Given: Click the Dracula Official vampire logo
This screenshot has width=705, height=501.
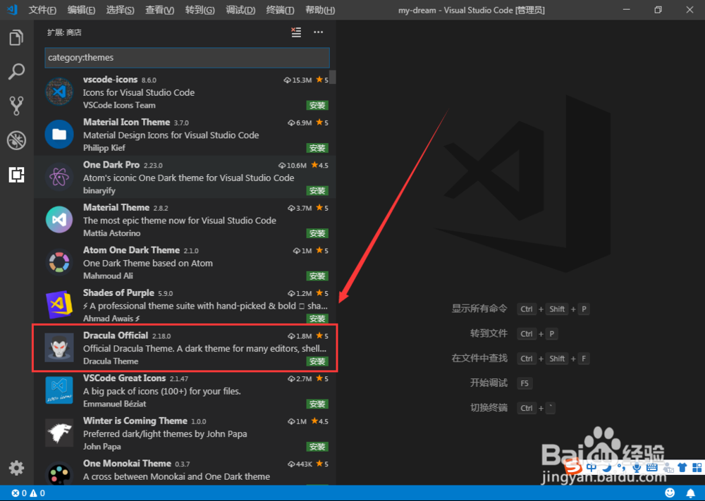Looking at the screenshot, I should 59,348.
